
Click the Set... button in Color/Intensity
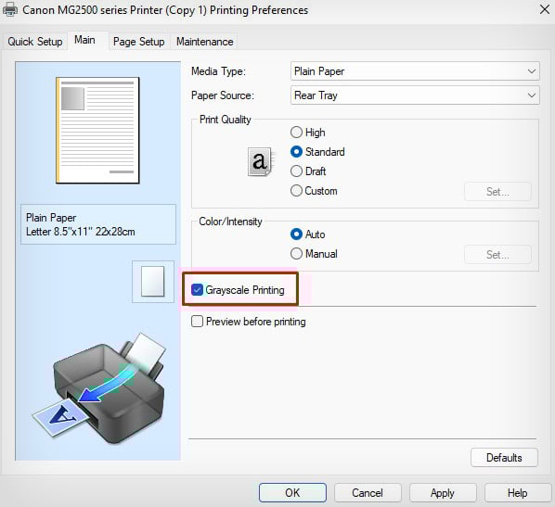pyautogui.click(x=497, y=255)
